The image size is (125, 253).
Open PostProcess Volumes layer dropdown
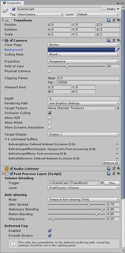(84, 188)
